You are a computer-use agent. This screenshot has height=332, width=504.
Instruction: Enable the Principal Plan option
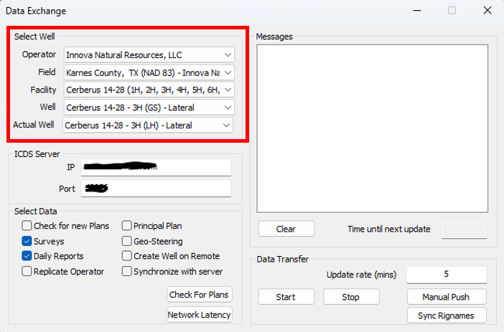coord(127,226)
